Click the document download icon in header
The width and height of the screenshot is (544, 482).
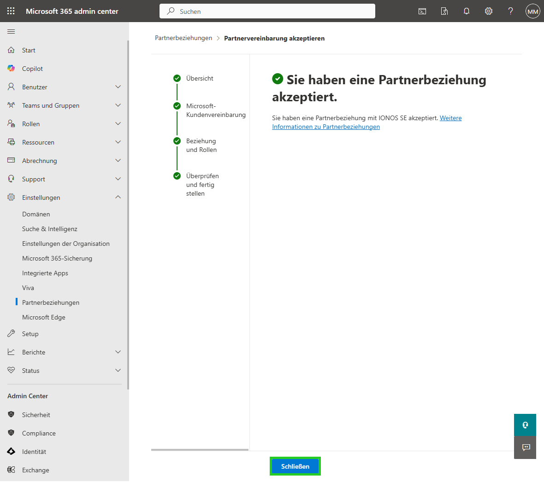pos(444,12)
